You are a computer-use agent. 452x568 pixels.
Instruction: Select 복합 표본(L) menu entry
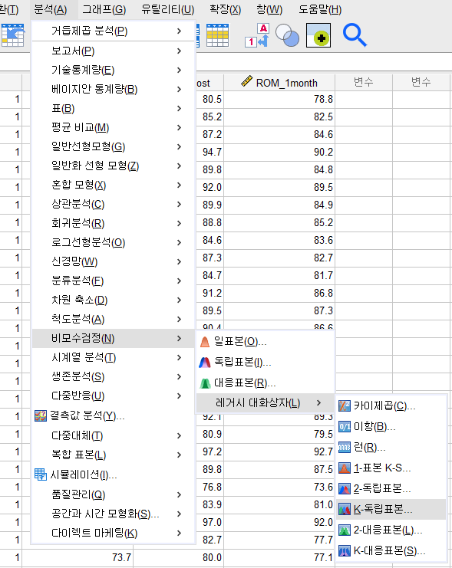tap(114, 455)
